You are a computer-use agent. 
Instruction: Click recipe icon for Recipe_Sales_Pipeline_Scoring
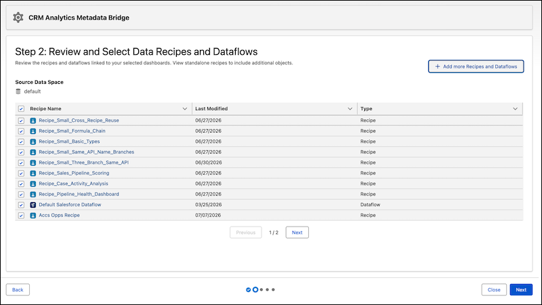click(33, 173)
